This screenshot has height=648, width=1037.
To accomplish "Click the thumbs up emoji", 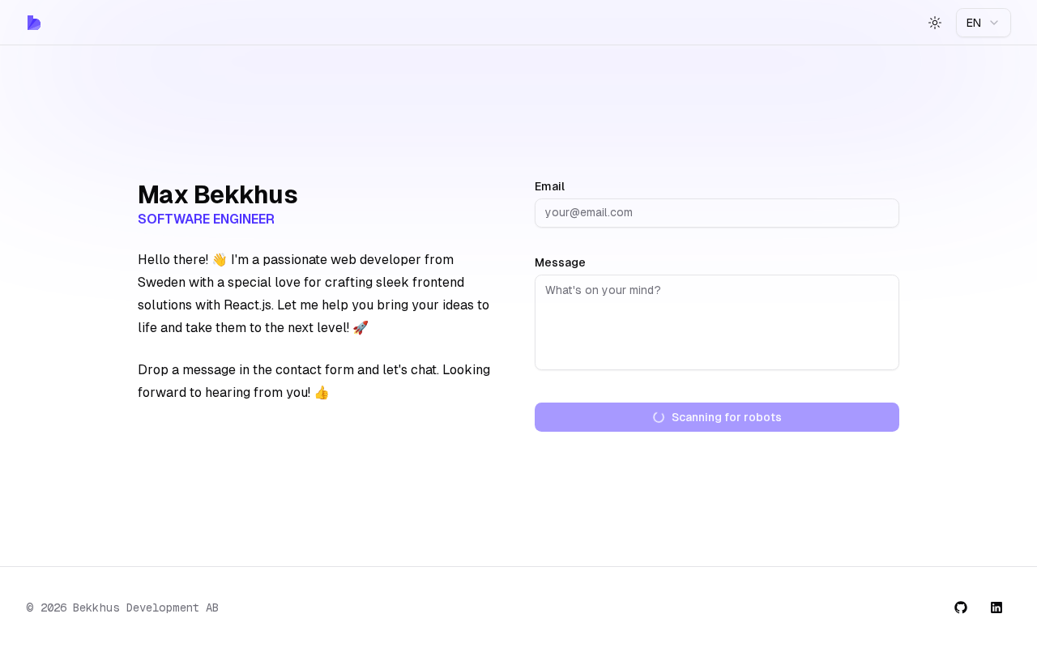I will pyautogui.click(x=322, y=393).
